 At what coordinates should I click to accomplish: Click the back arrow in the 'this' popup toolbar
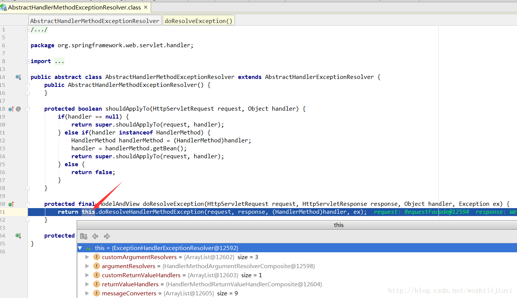pyautogui.click(x=95, y=236)
